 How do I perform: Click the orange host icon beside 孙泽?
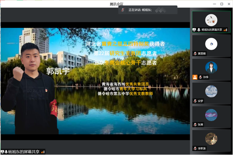(x=195, y=77)
